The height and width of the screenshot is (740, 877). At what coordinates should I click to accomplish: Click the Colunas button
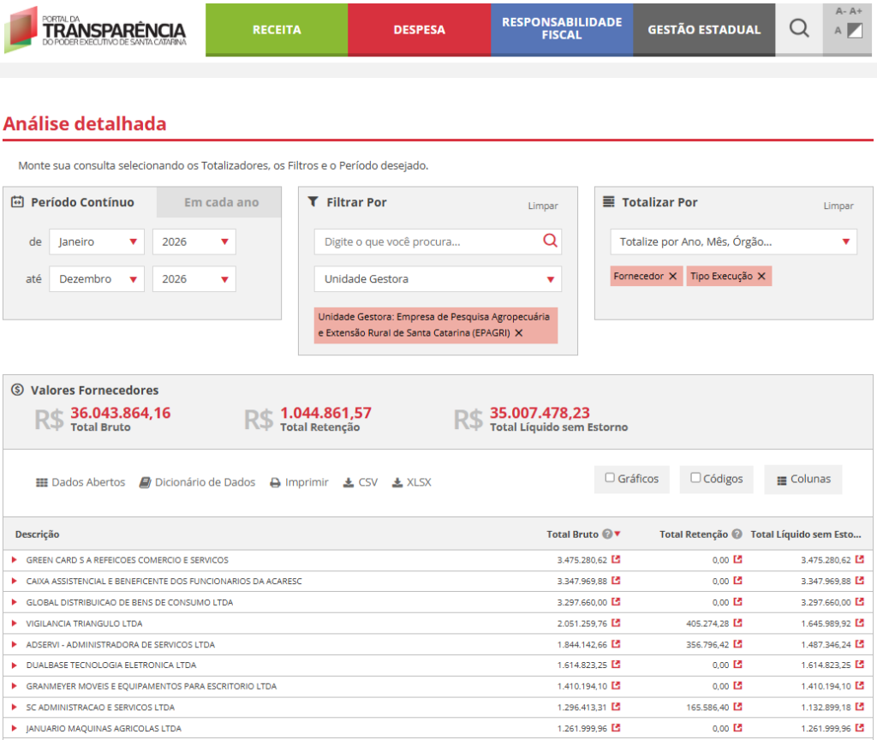802,480
